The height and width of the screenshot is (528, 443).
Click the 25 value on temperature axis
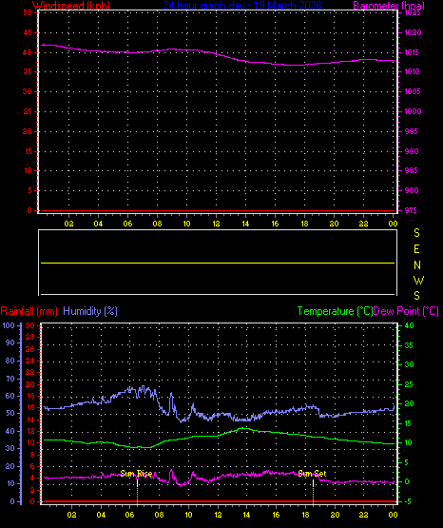click(x=409, y=384)
